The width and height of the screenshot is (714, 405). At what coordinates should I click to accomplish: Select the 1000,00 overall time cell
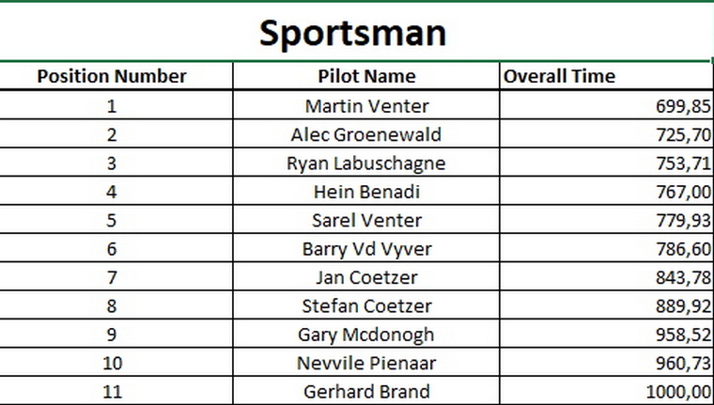pos(605,391)
